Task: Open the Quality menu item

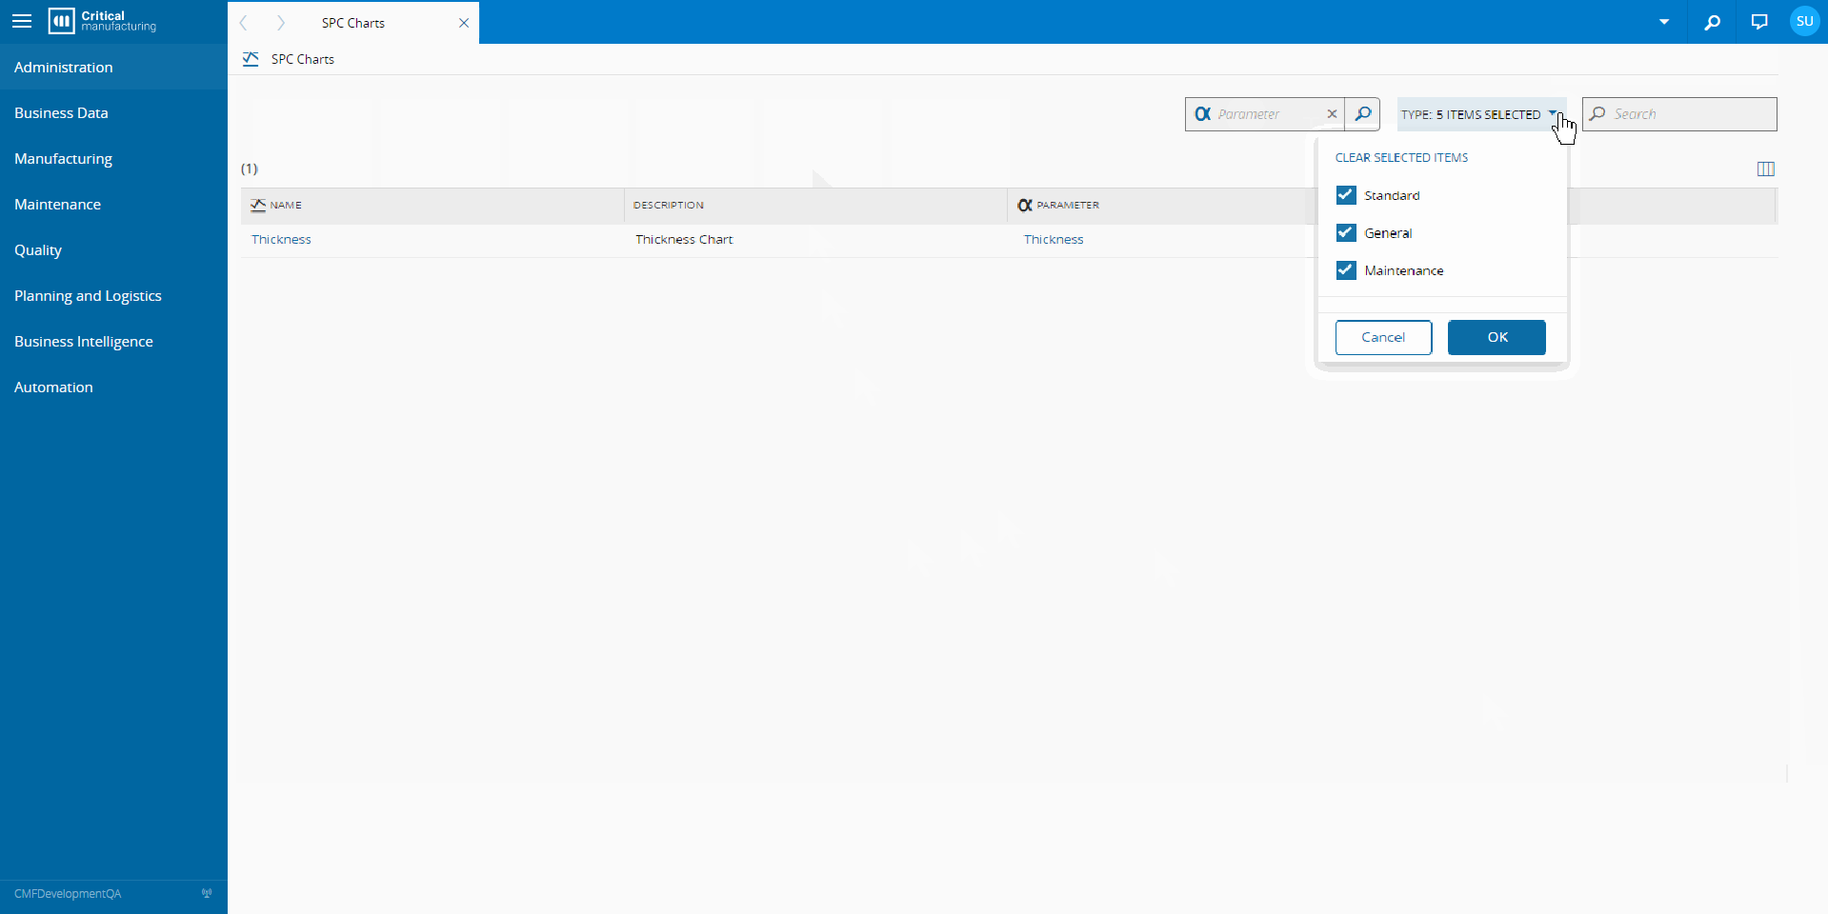Action: tap(38, 250)
